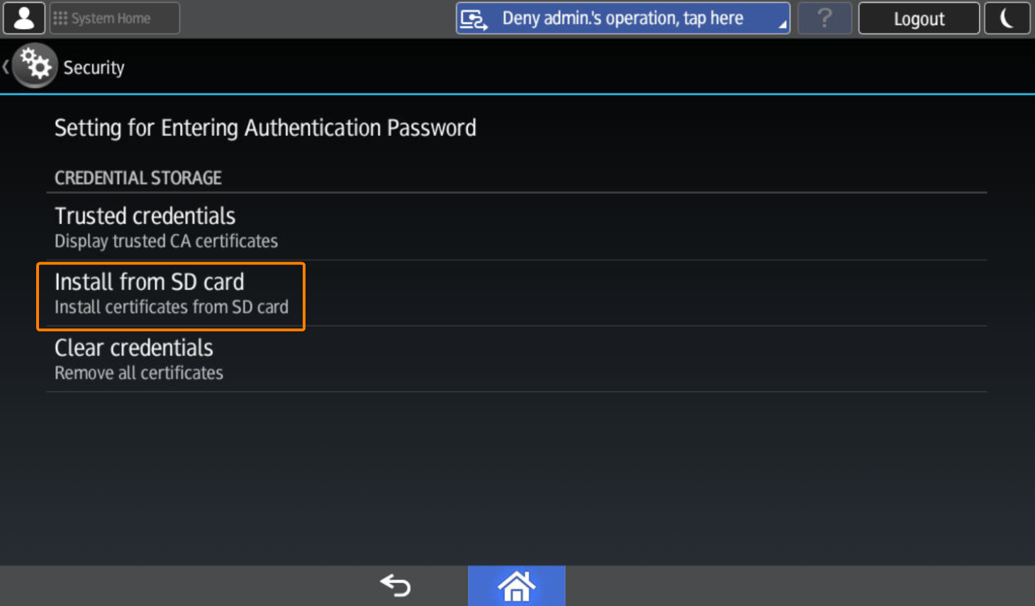This screenshot has height=606, width=1035.
Task: Click the left chevron beside Security gear
Action: (x=6, y=67)
